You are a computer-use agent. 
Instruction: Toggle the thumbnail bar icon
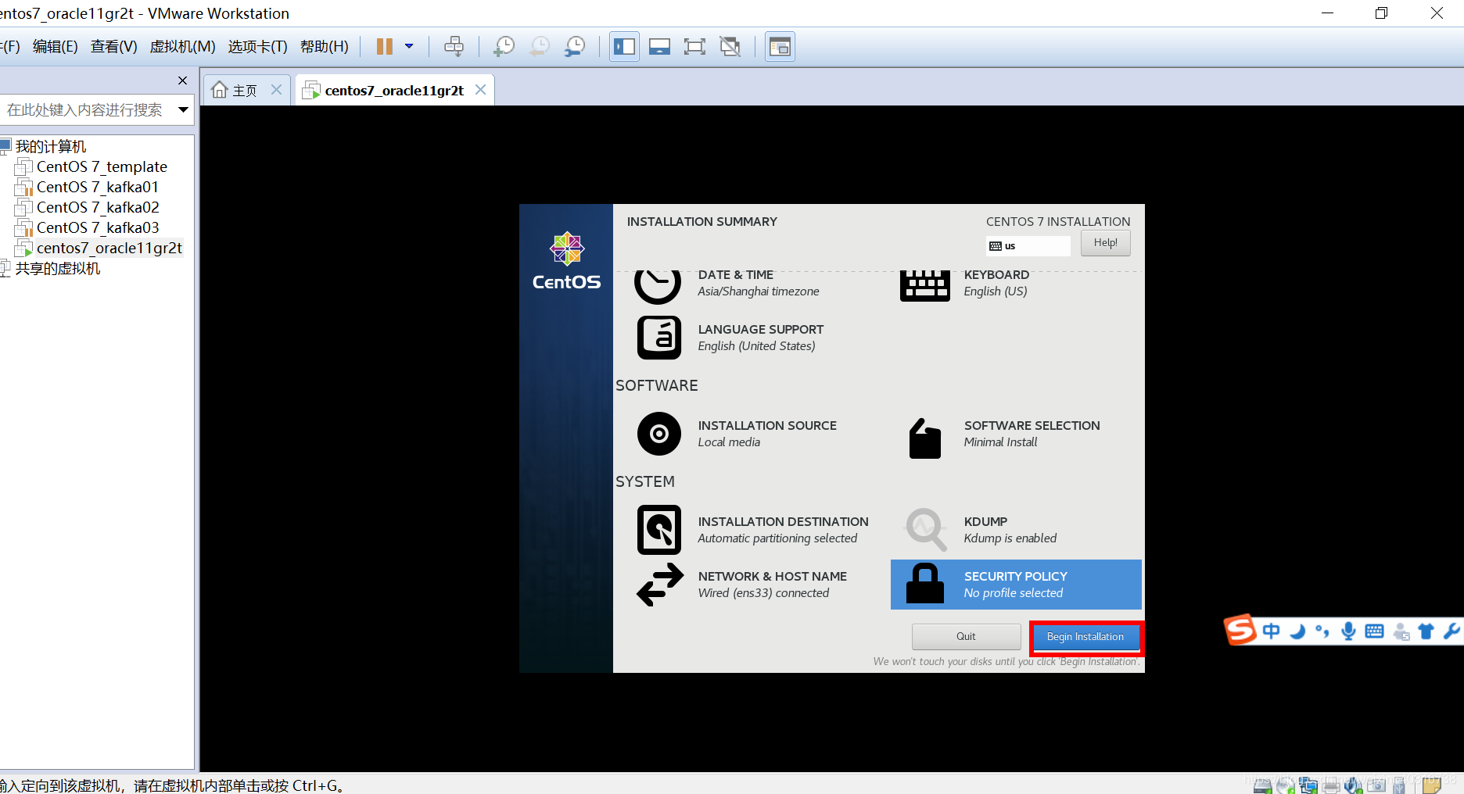[659, 47]
